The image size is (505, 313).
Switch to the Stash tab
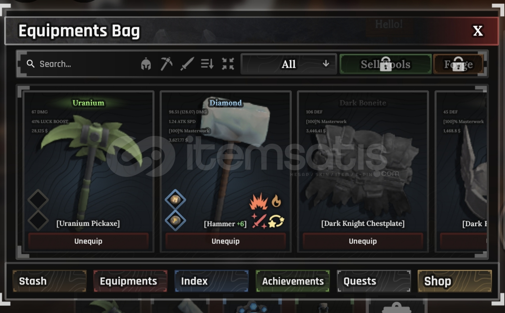[50, 281]
